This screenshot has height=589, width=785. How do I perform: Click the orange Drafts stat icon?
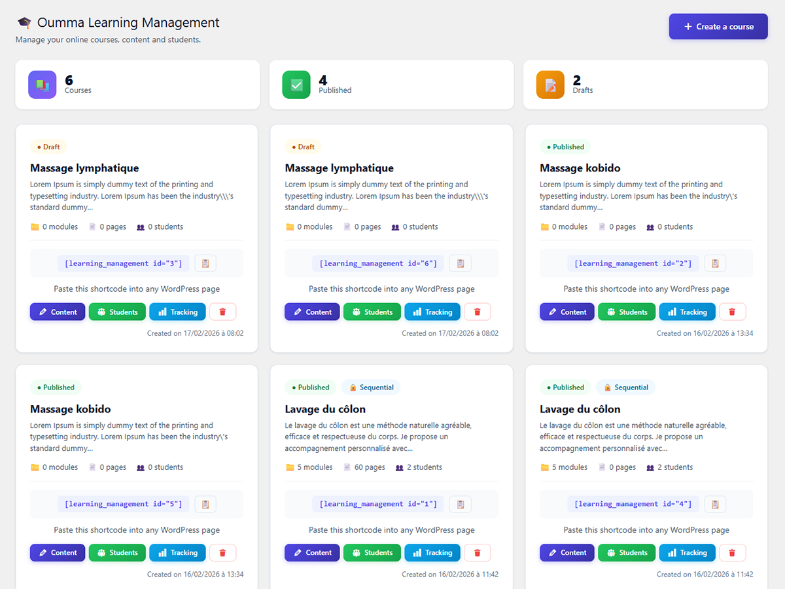tap(550, 85)
